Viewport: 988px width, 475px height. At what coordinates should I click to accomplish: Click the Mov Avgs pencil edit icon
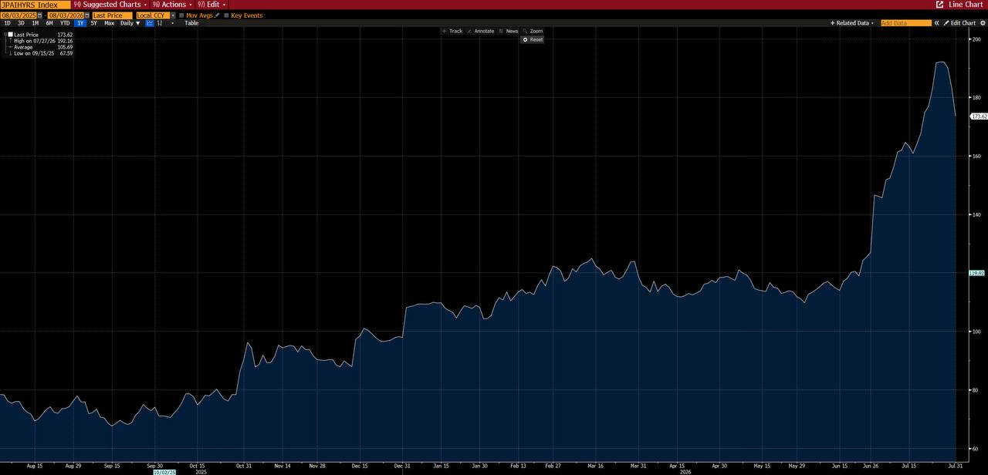[x=217, y=15]
